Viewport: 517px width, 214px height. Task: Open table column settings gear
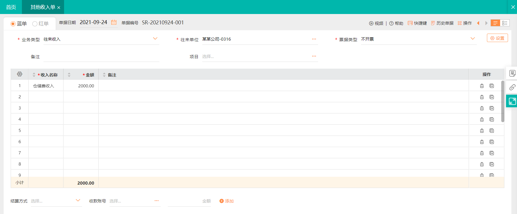[20, 74]
